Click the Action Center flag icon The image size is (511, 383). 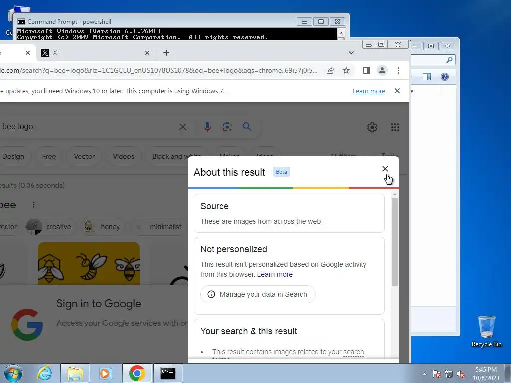437,374
